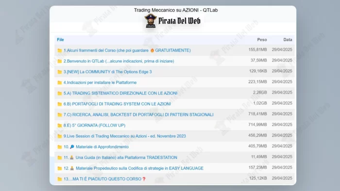Viewport: 340px width, 191px height.
Task: Click the folder icon beside 6.B) PORTAFOGLI DI TRADING SYSTEM
Action: tap(60, 104)
